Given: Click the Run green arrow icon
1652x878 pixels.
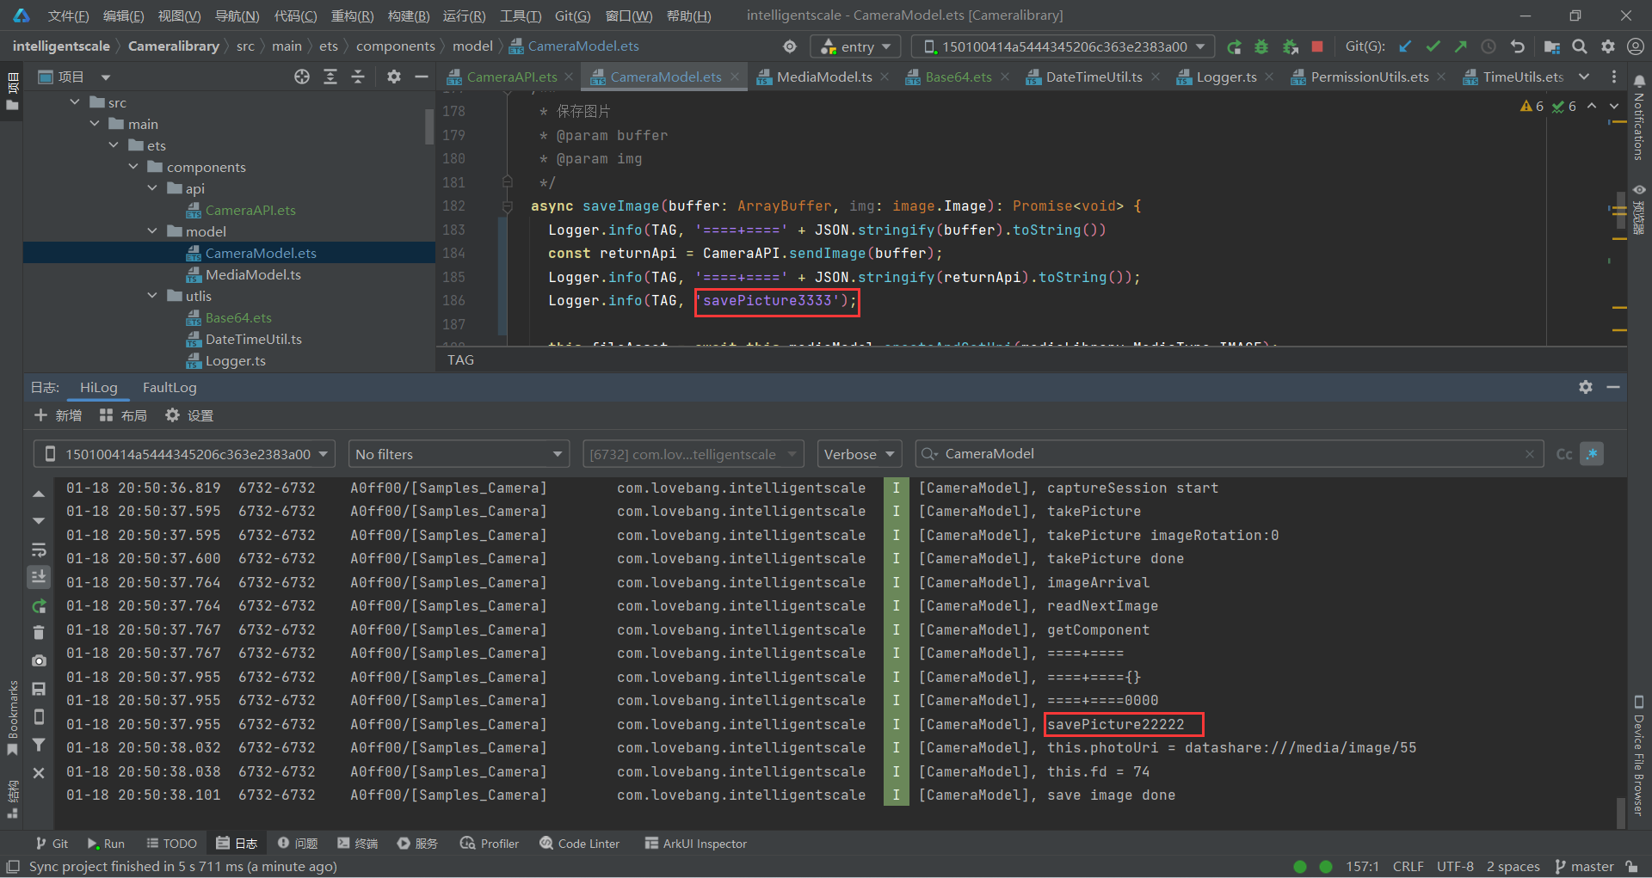Looking at the screenshot, I should 1234,46.
